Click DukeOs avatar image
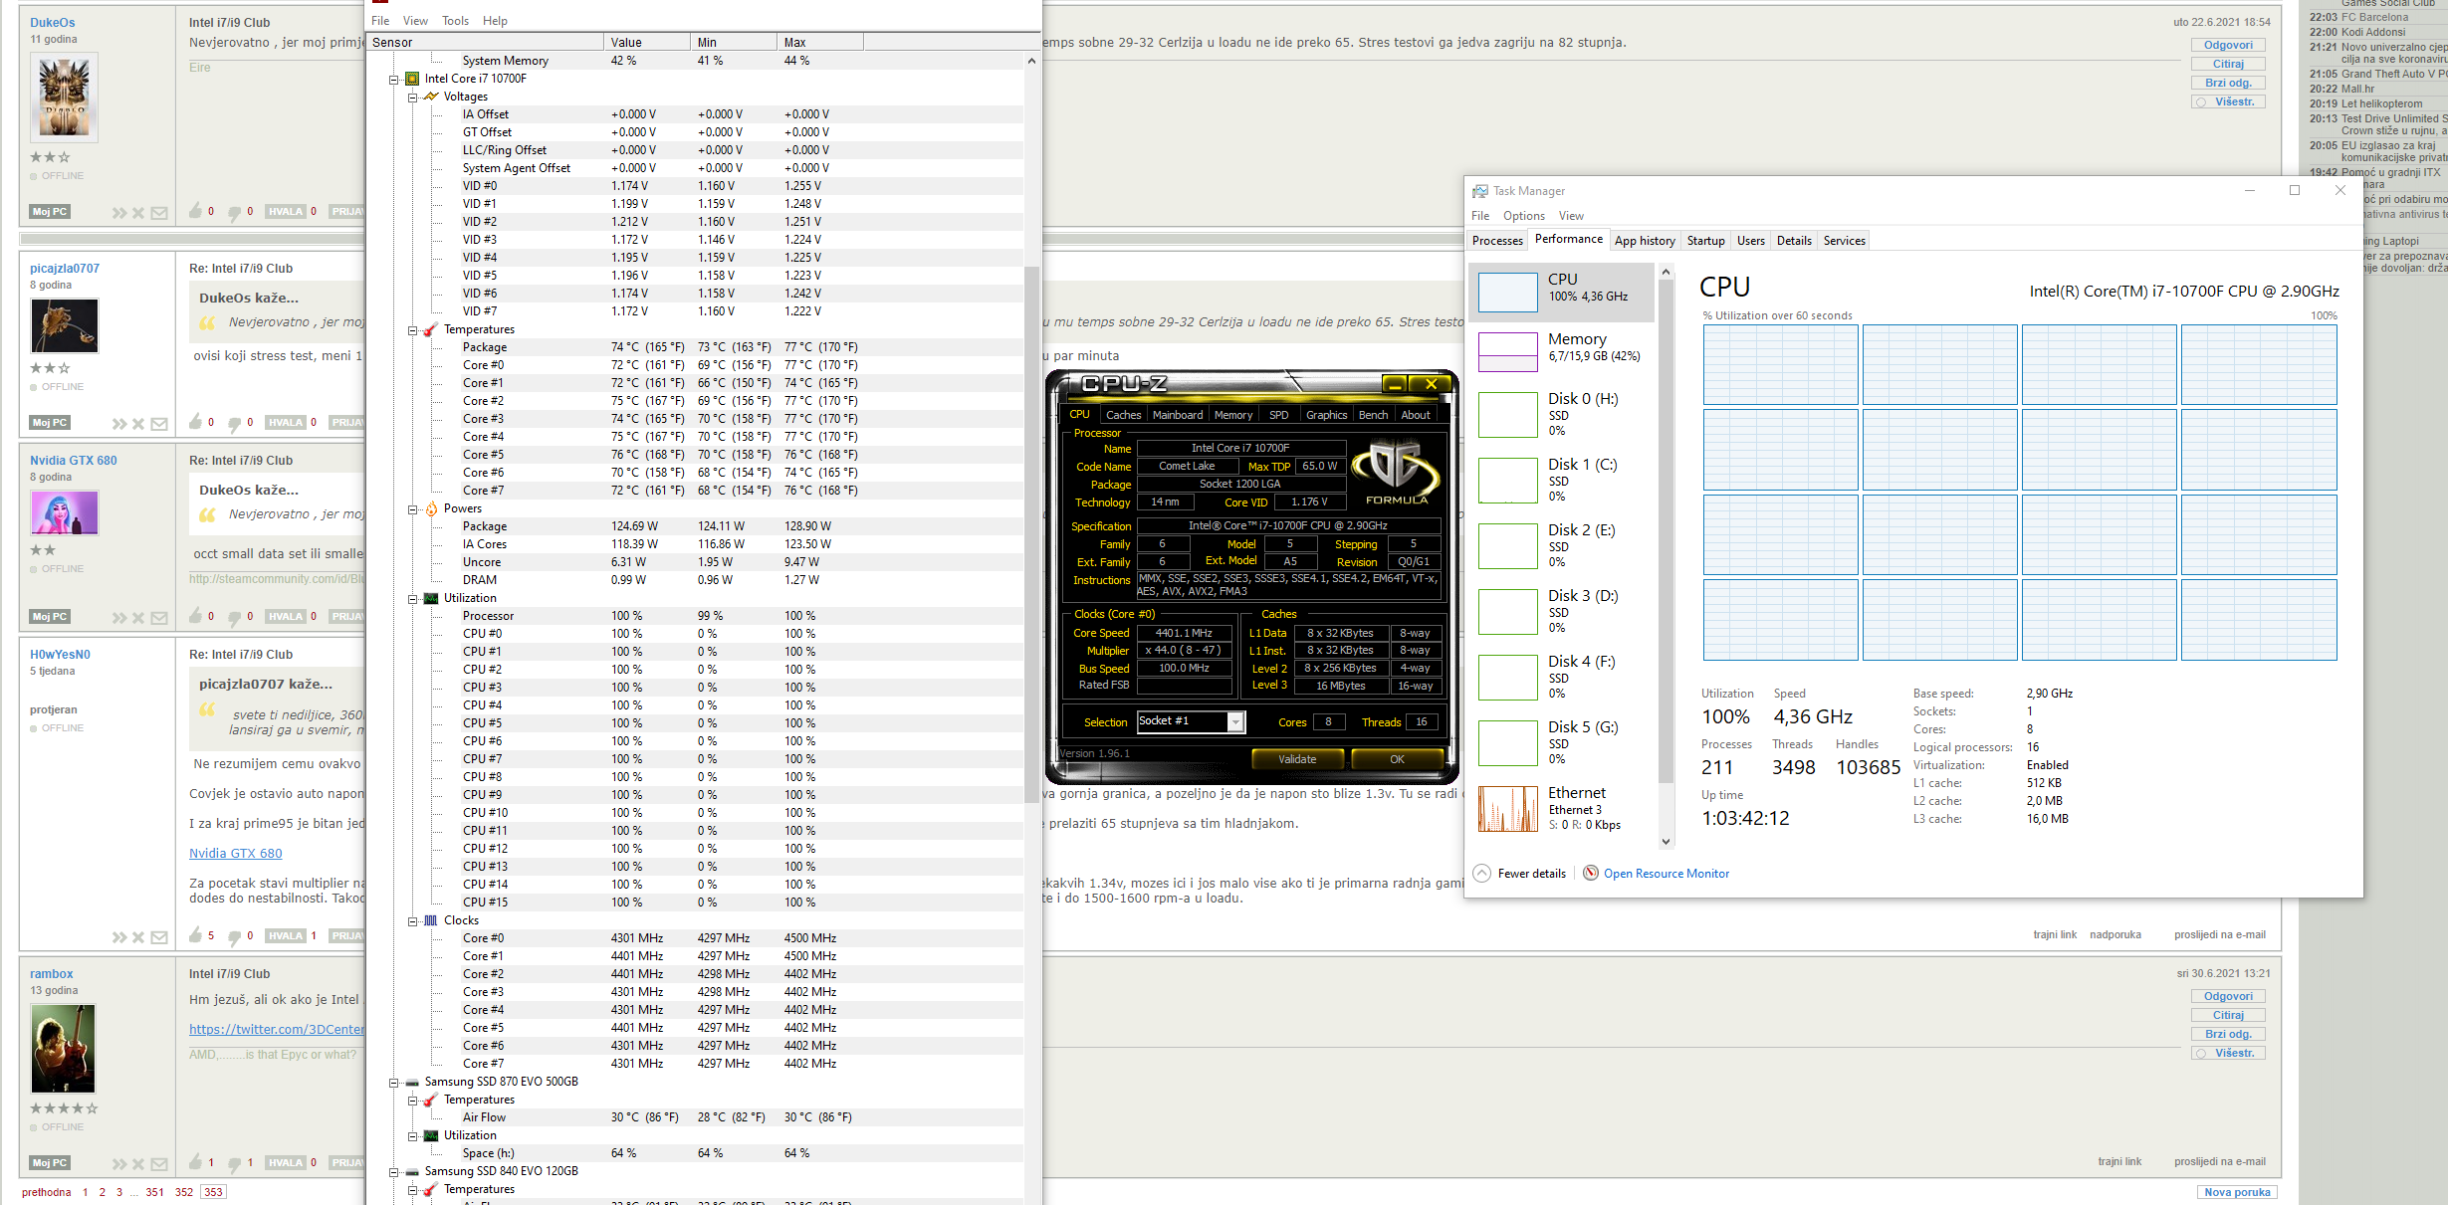2448x1205 pixels. 65,96
